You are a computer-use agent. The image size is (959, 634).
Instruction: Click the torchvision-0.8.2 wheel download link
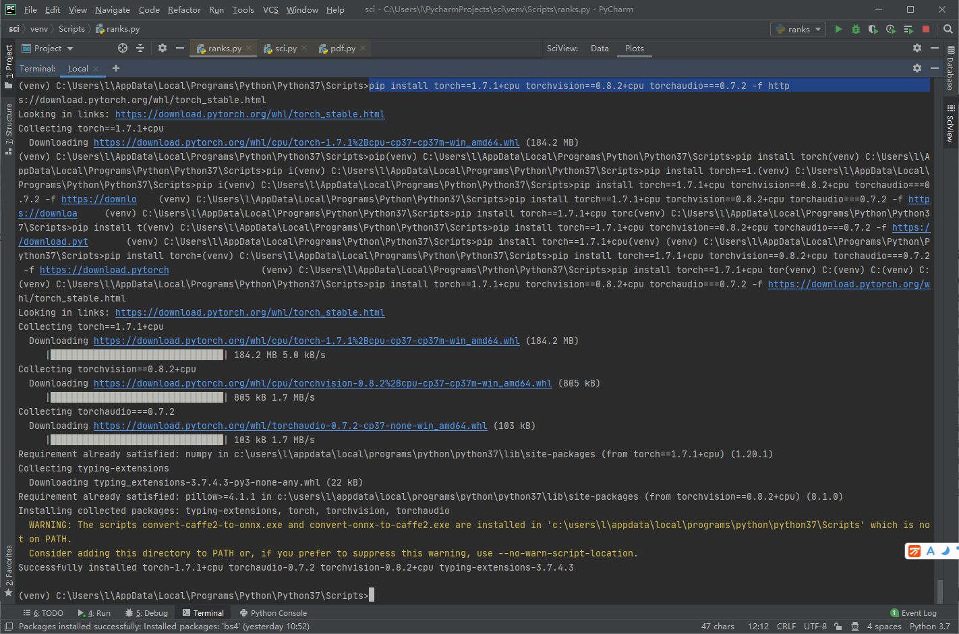322,383
